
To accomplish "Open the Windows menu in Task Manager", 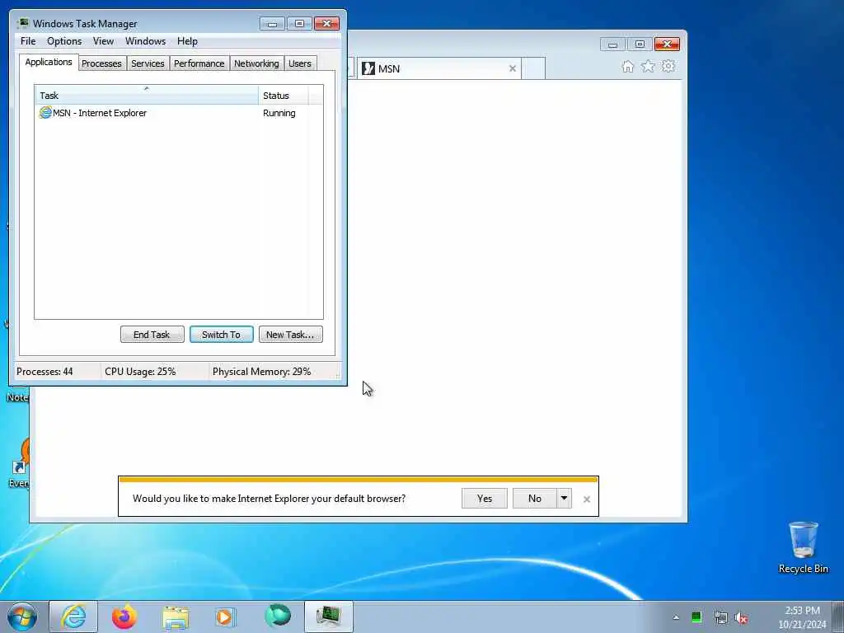I will (x=145, y=41).
